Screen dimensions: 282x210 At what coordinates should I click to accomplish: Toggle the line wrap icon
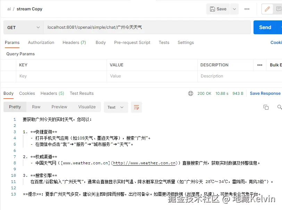click(x=136, y=107)
